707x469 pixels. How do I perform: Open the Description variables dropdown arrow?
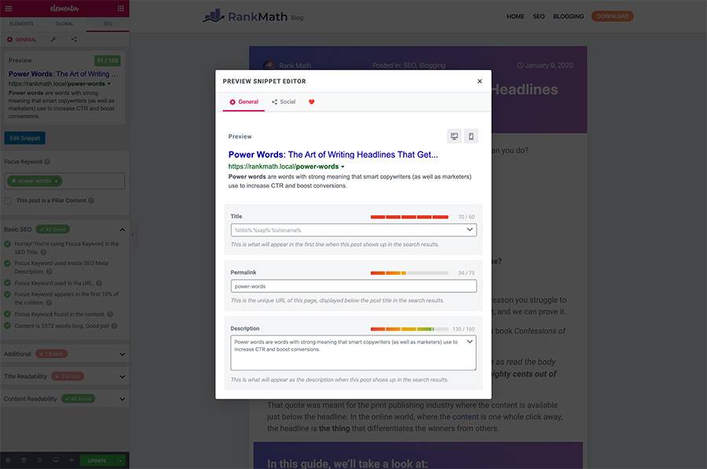[470, 342]
